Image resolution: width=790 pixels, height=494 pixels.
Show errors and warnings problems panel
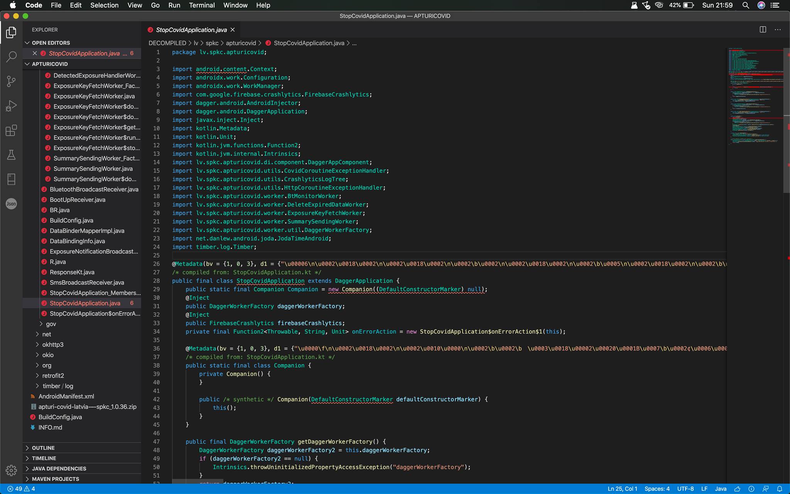coord(21,489)
